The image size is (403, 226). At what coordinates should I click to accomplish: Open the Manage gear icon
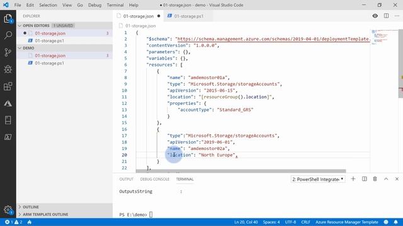point(8,210)
